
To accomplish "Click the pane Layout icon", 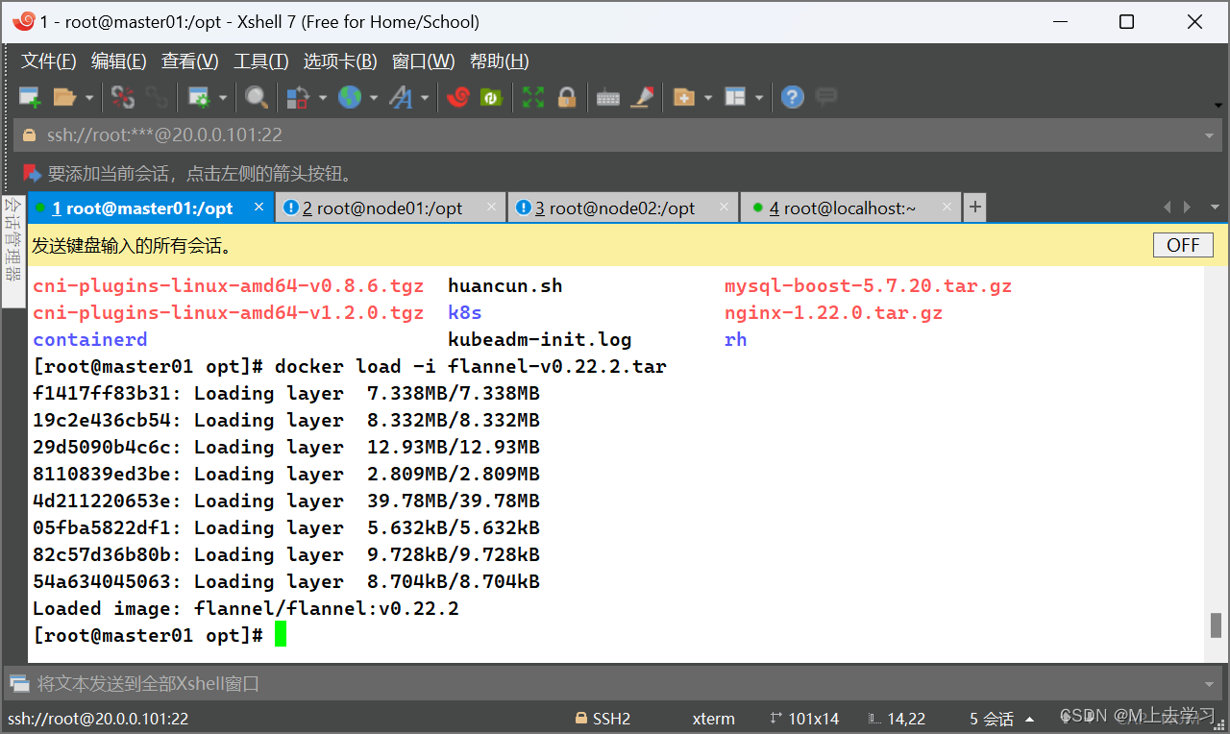I will (735, 97).
